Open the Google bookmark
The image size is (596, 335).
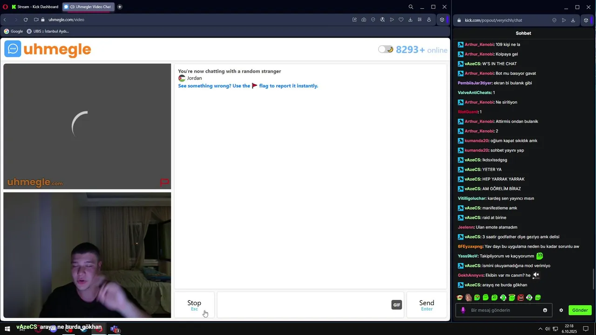pos(14,31)
